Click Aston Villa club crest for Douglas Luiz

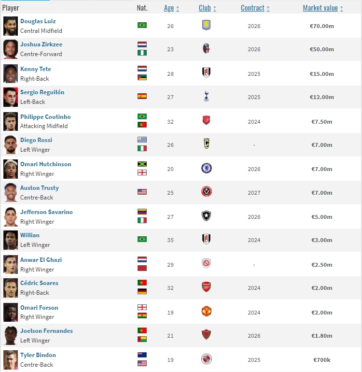click(207, 26)
